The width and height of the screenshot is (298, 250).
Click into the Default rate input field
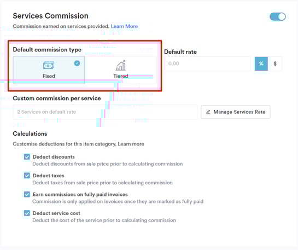208,63
